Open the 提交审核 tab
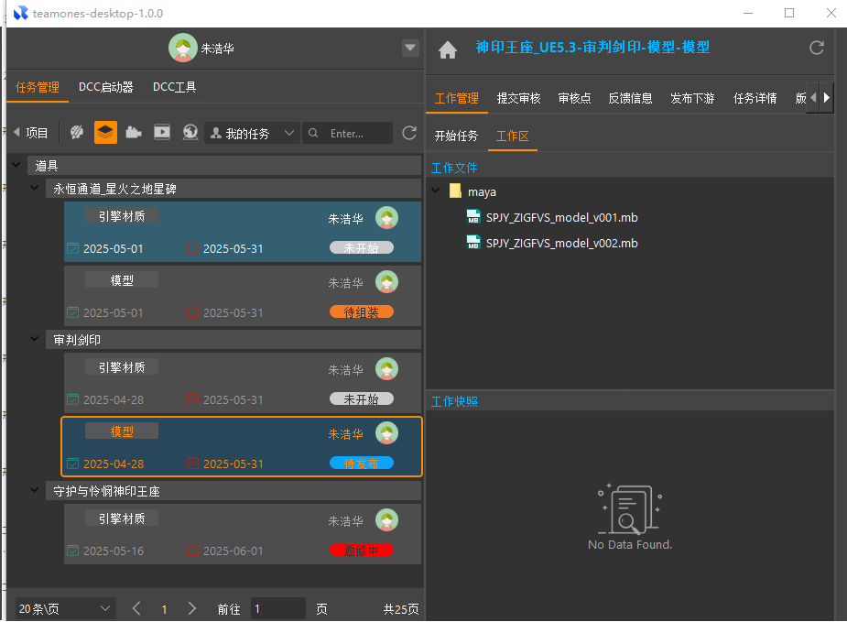The width and height of the screenshot is (847, 622). click(x=518, y=99)
